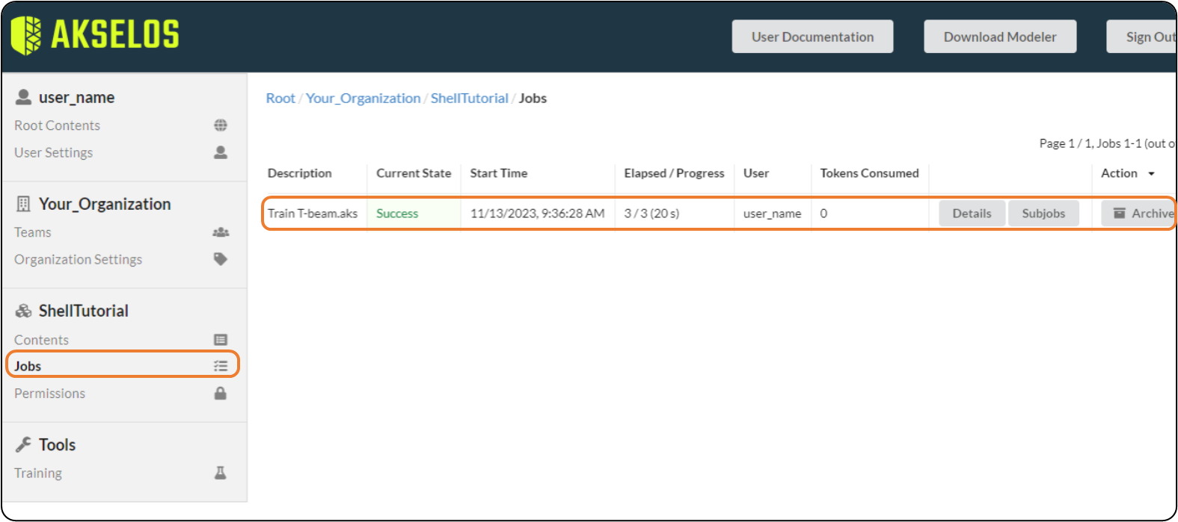Image resolution: width=1178 pixels, height=522 pixels.
Task: Click the 11/13/2023, 9:36:28 AM start time
Action: click(x=537, y=214)
